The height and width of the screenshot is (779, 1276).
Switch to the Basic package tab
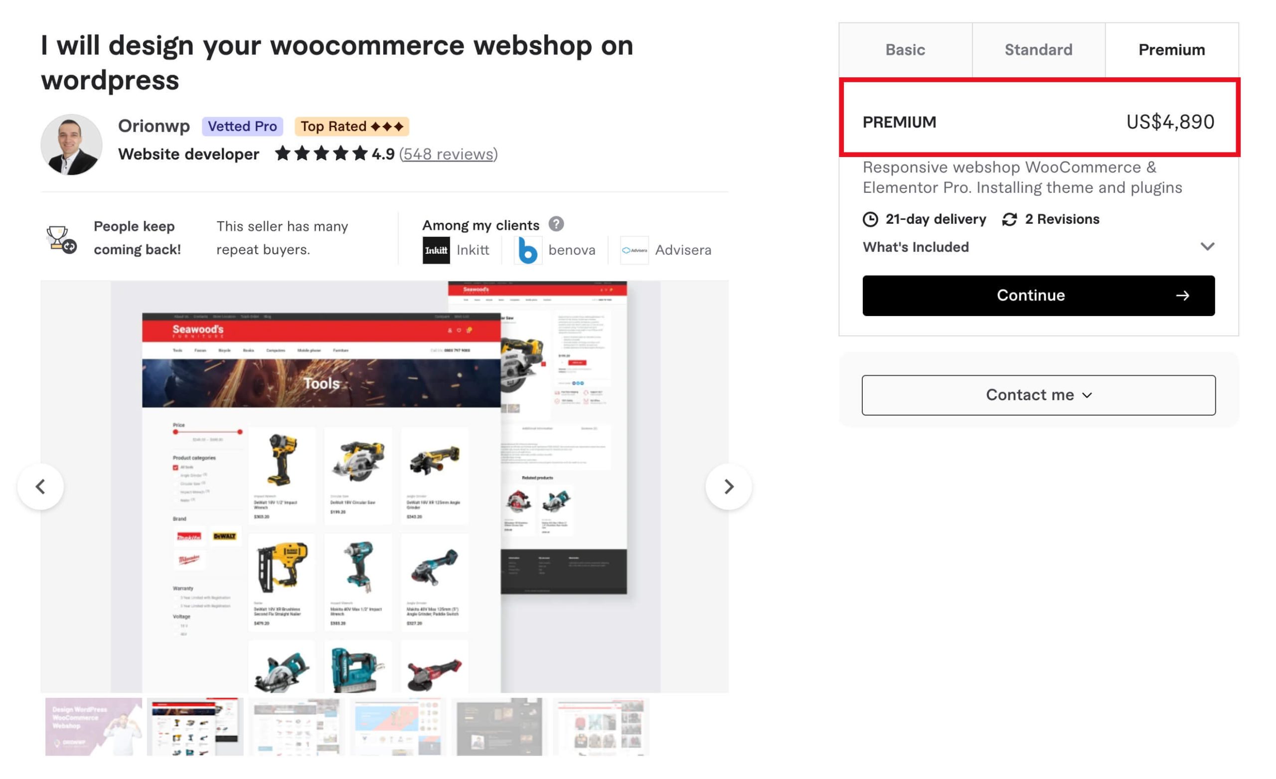[905, 50]
